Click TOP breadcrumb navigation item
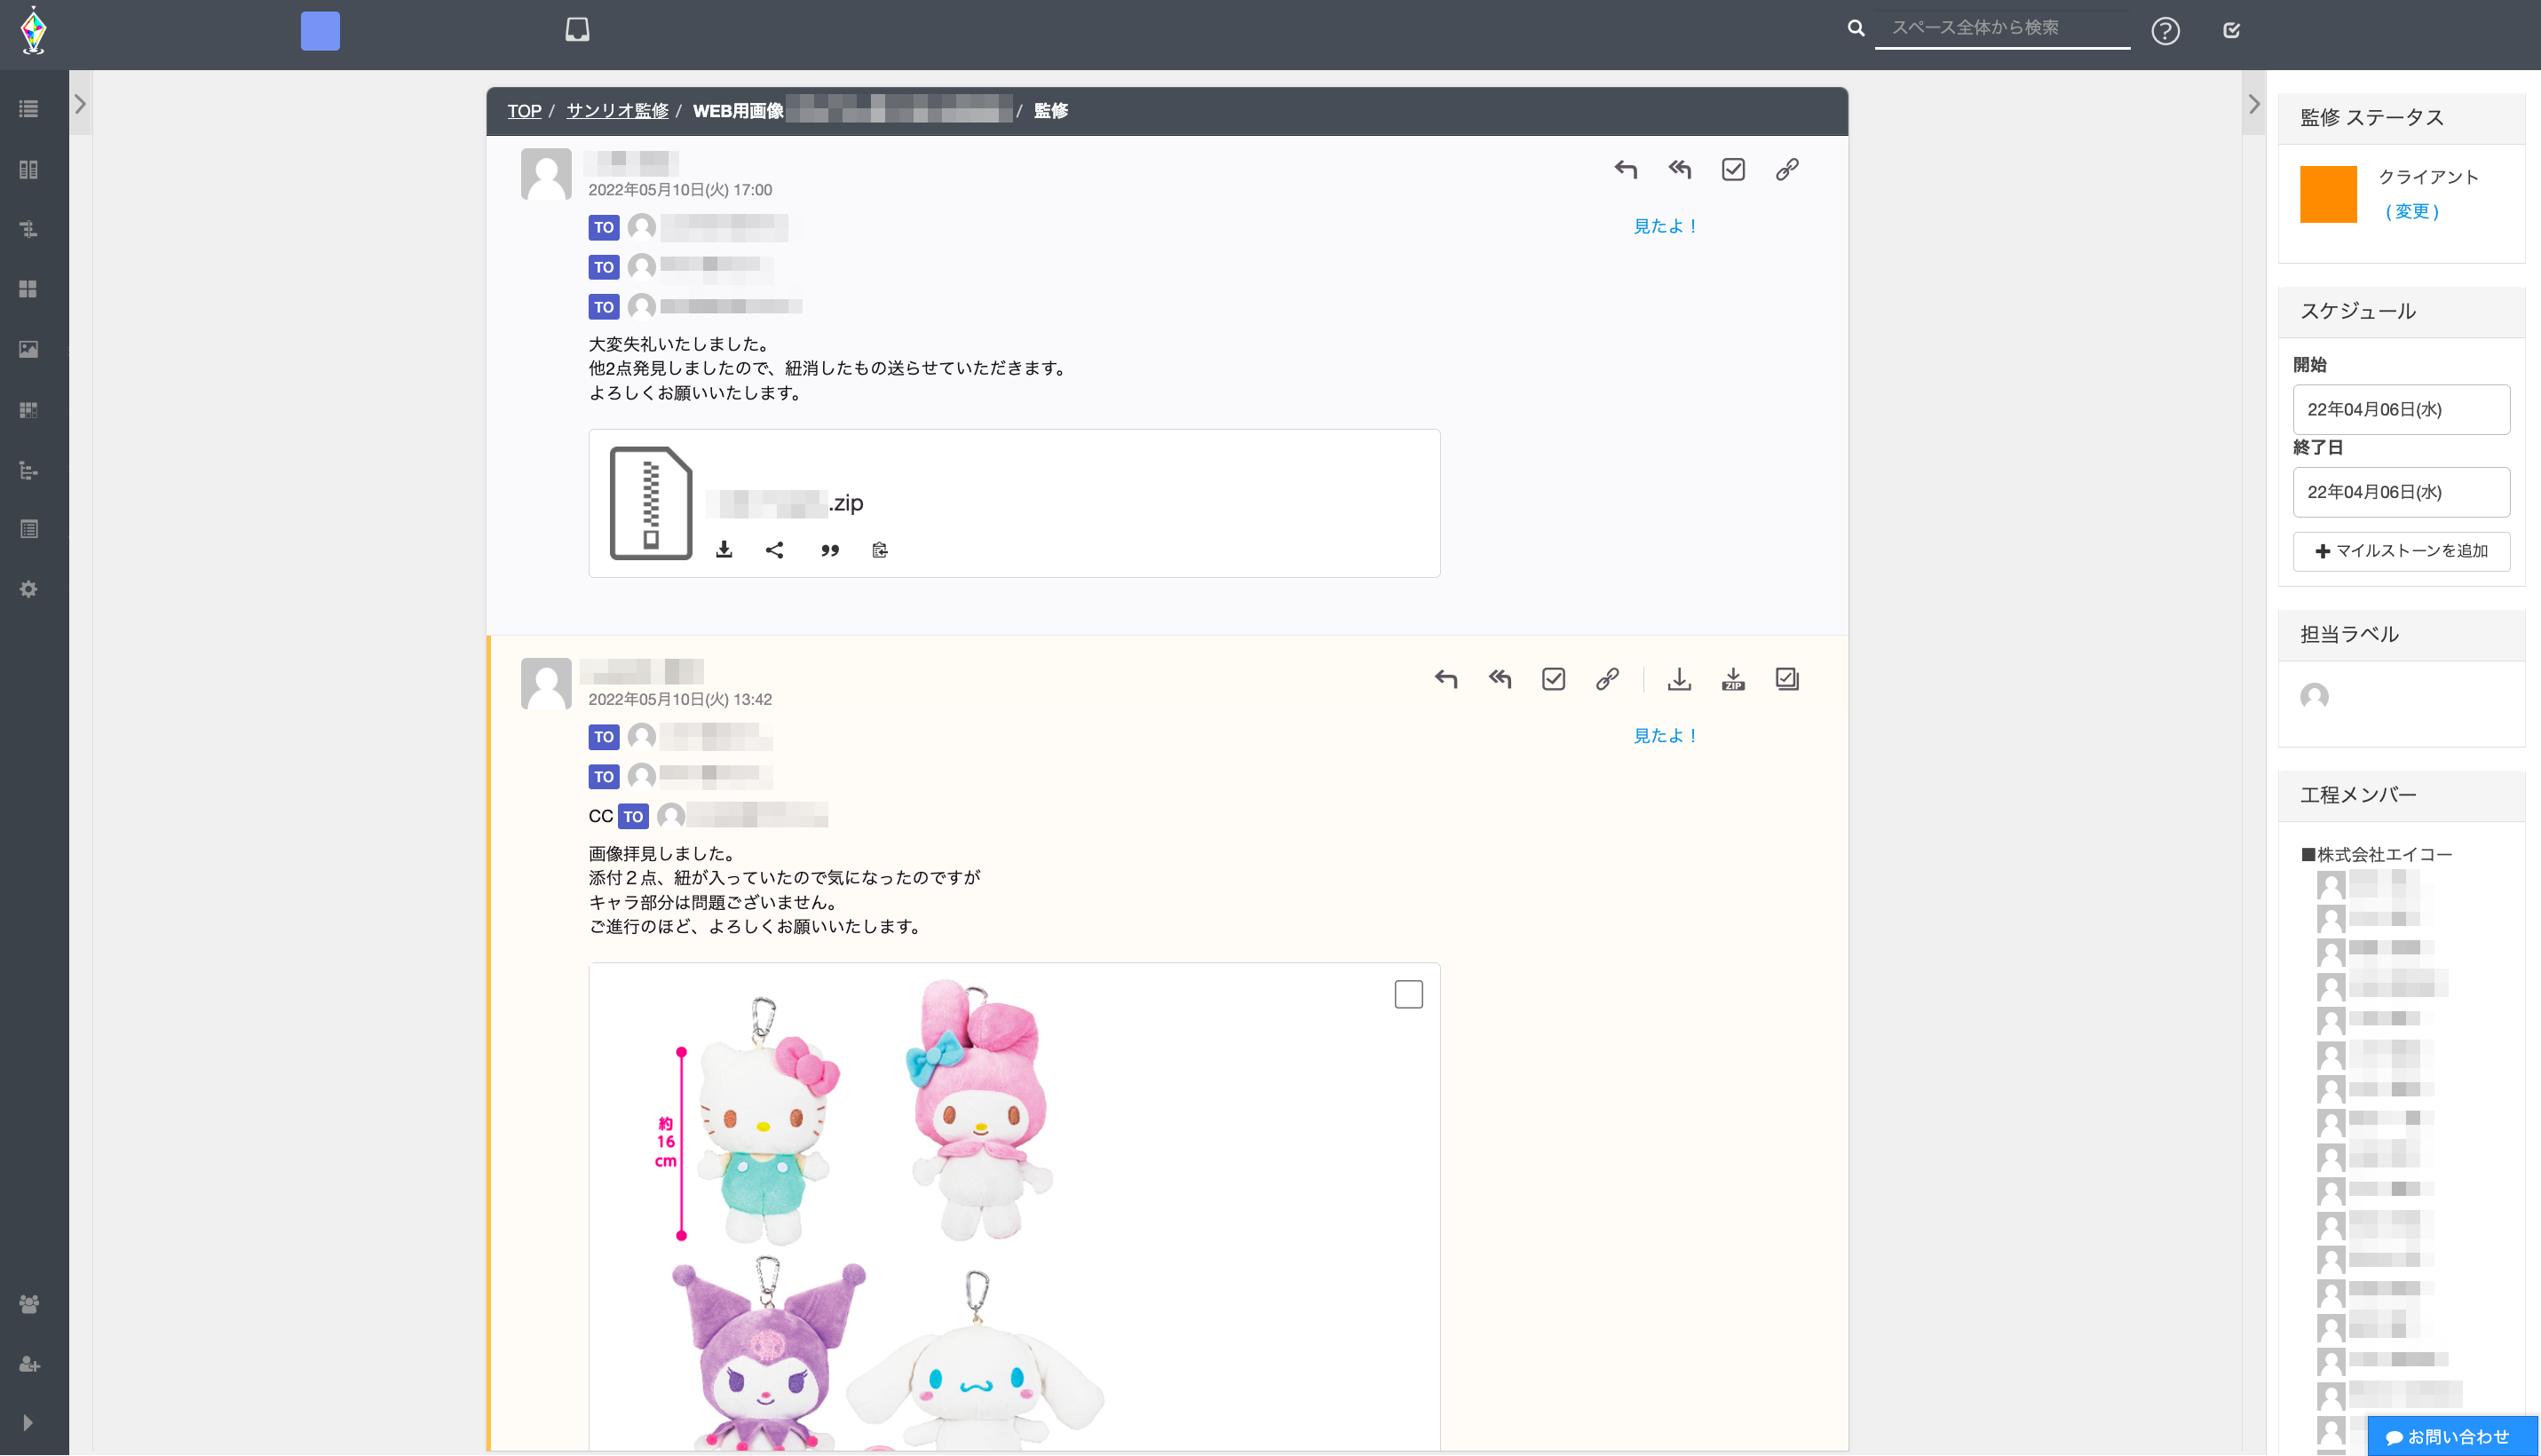 [x=524, y=108]
